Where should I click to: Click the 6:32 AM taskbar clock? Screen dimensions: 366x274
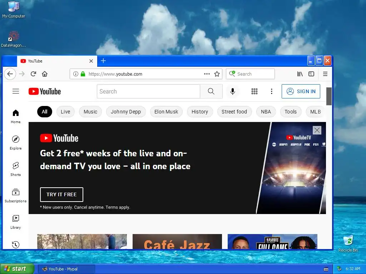(x=353, y=269)
